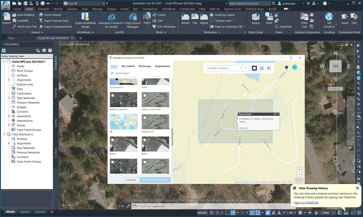This screenshot has height=217, width=363.
Task: Switch to the Layout1 tab
Action: tap(25, 212)
